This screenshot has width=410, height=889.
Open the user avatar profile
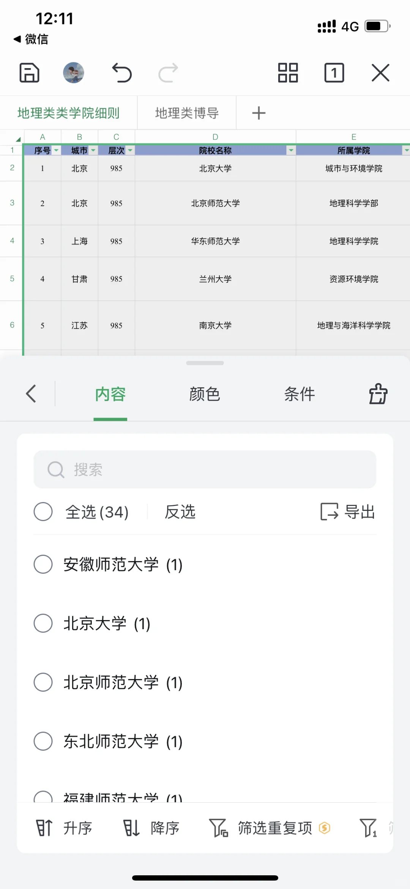[74, 73]
